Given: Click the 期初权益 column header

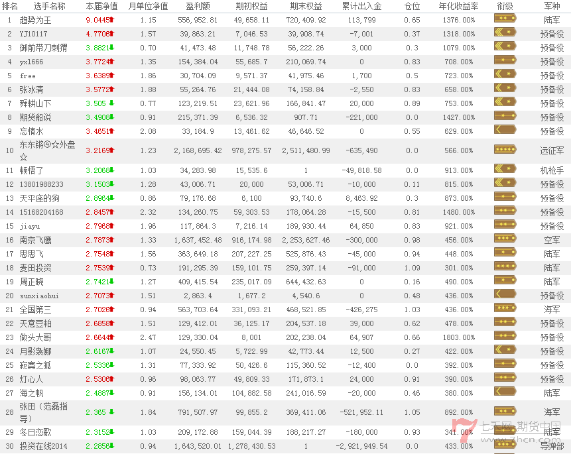Looking at the screenshot, I should 251,6.
